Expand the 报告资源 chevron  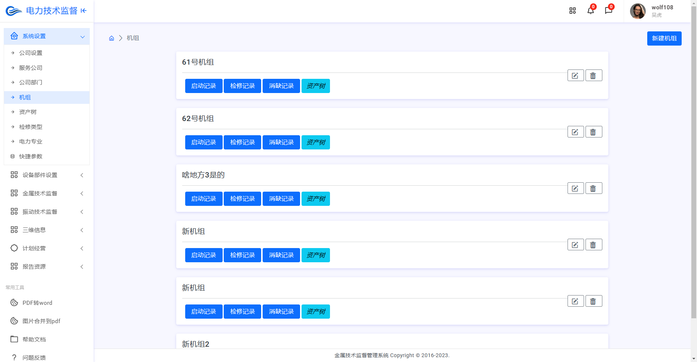click(82, 267)
